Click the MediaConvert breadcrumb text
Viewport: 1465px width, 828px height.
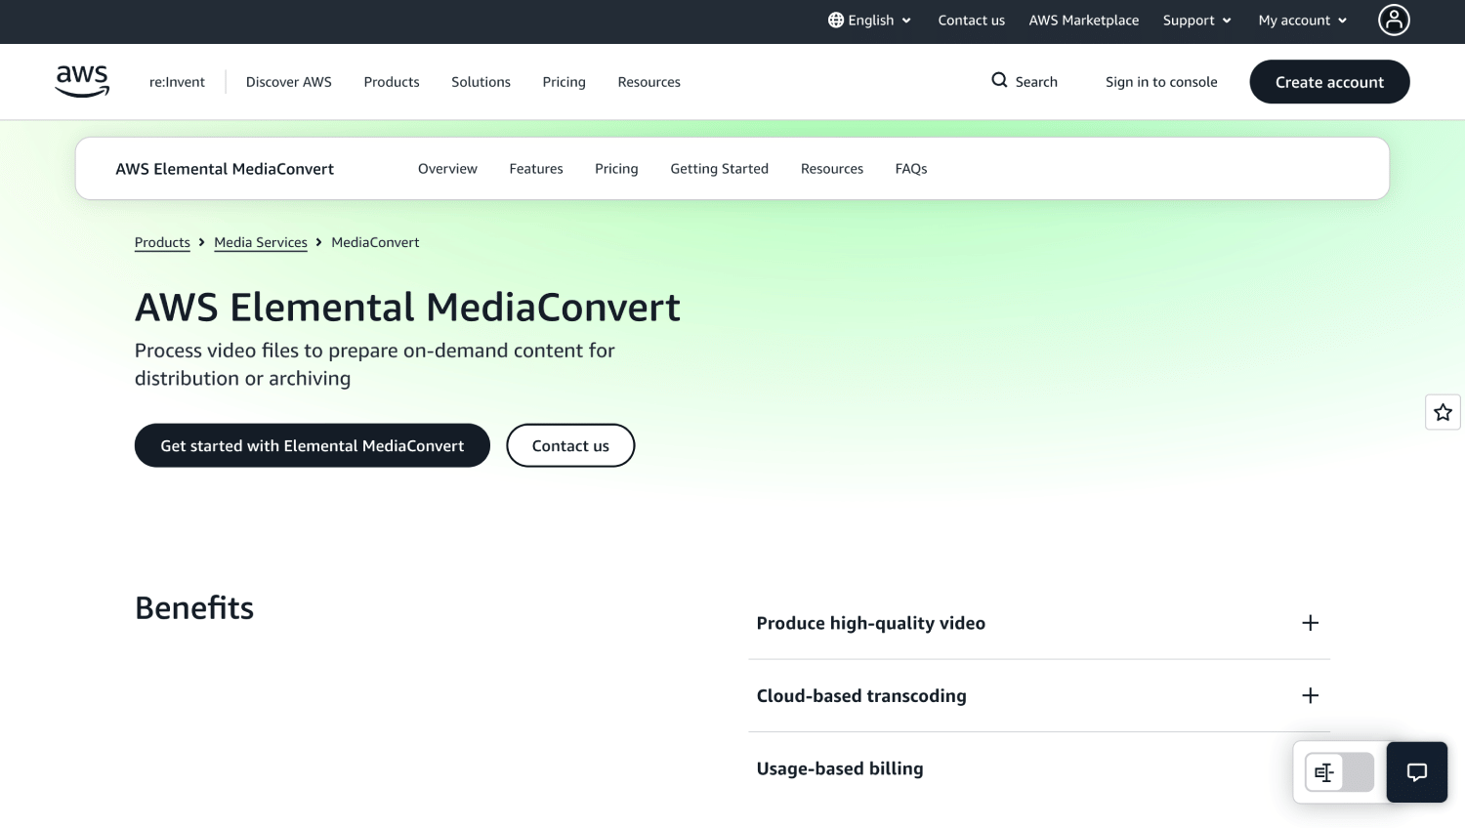[375, 242]
